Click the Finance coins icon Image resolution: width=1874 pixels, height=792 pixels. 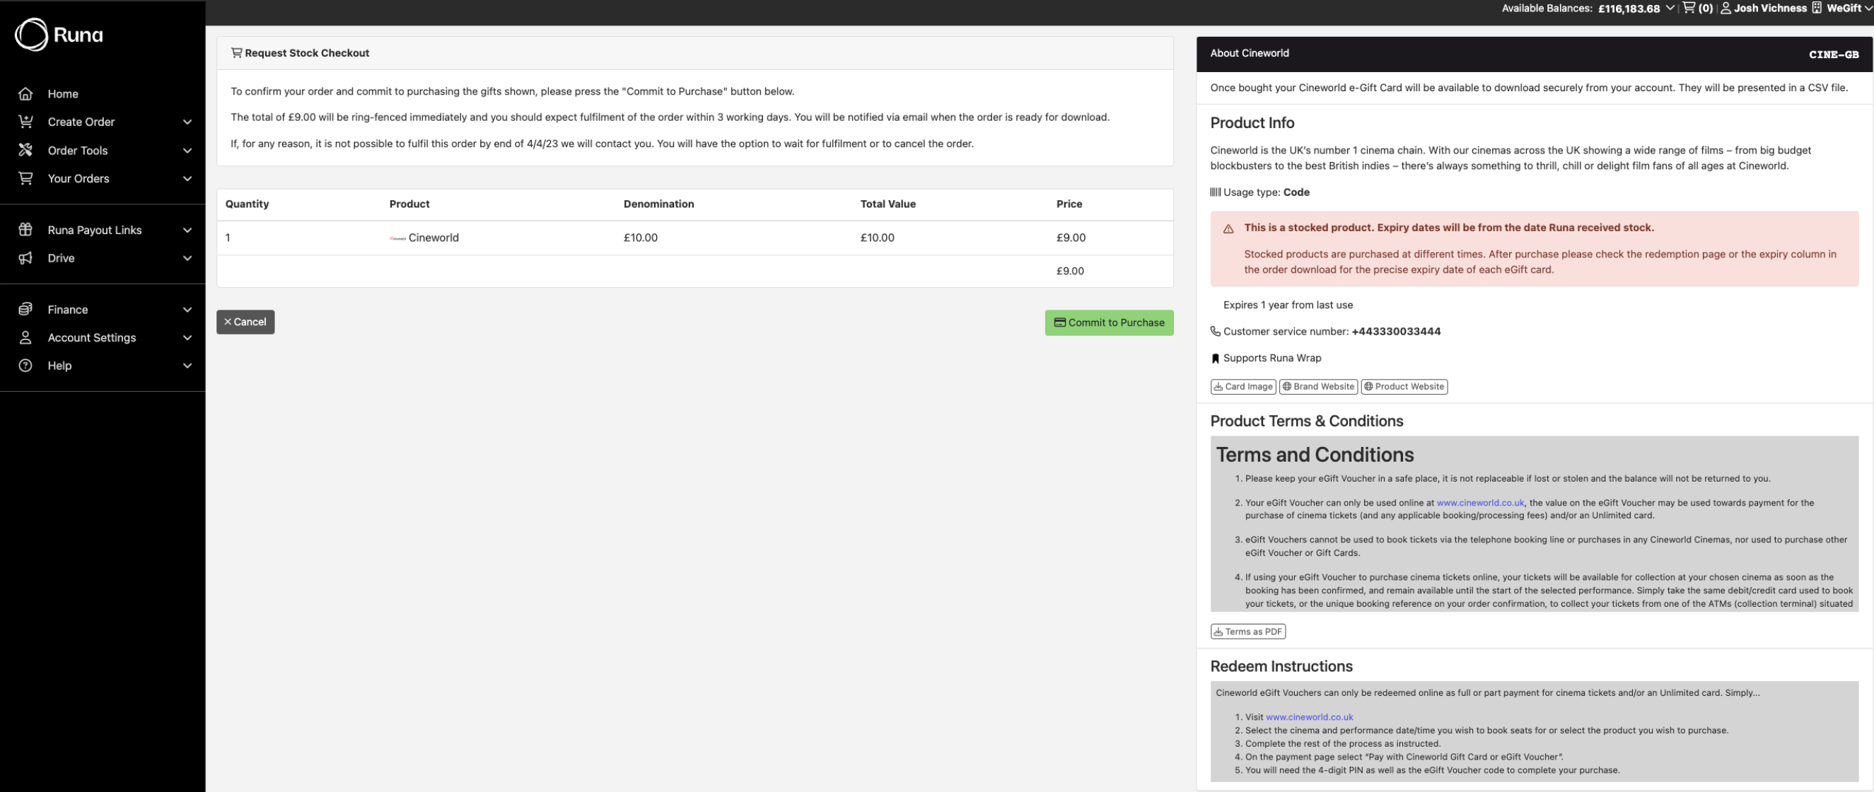pos(25,309)
